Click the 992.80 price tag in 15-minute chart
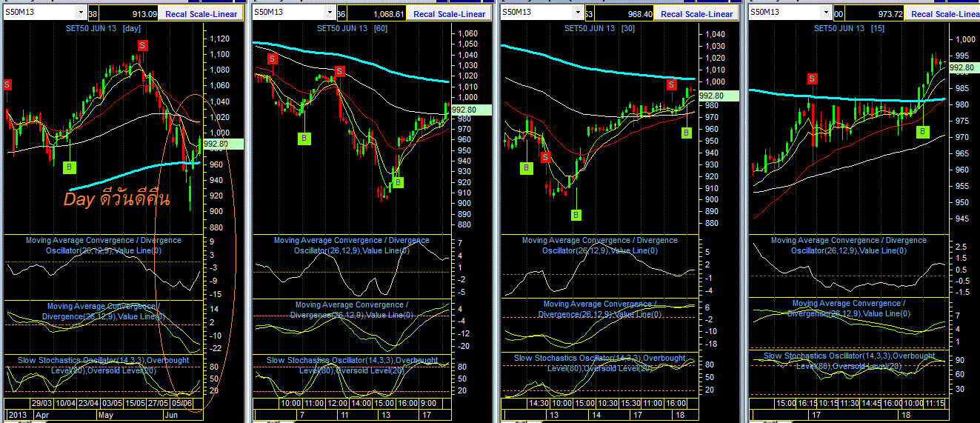The image size is (980, 423). tap(964, 67)
